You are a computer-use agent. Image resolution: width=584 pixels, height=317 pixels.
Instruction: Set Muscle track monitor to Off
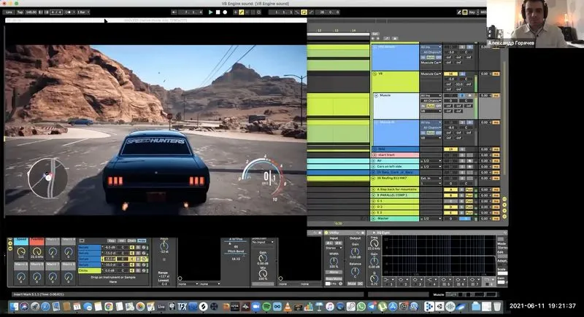(438, 106)
